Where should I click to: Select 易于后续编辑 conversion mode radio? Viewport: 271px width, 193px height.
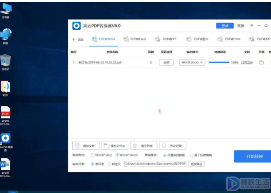[x=191, y=155]
